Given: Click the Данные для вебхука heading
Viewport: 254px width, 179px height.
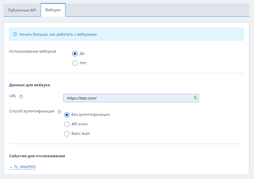Looking at the screenshot, I should 30,85.
